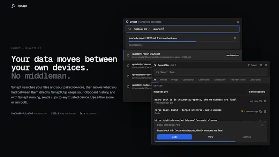This screenshot has width=279, height=157.
Task: Click the magnifier icon in the Synapt search bar
Action: (130, 29)
